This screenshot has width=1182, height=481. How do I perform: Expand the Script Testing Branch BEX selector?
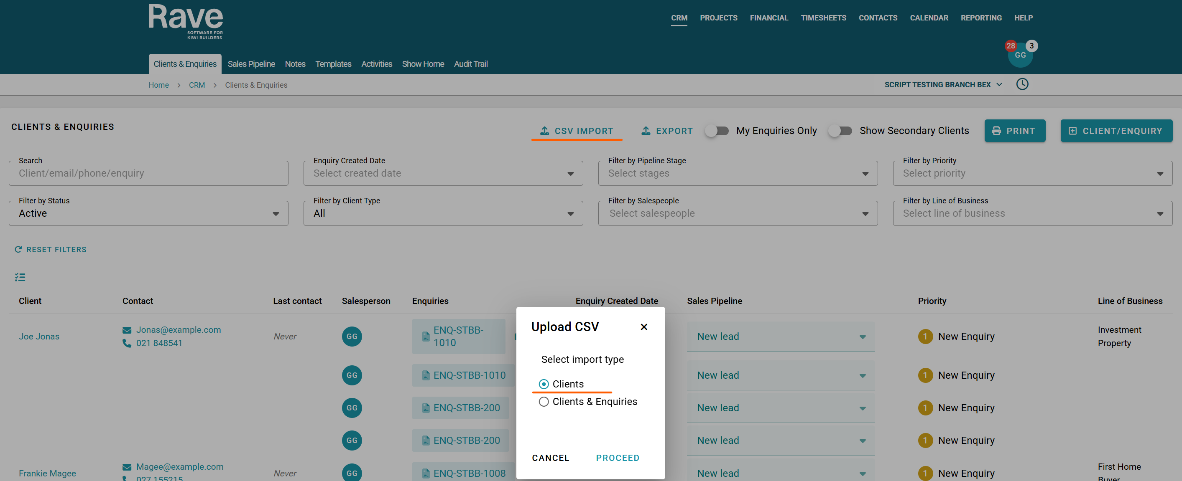pos(942,85)
